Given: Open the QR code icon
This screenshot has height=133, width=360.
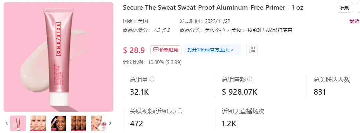Looking at the screenshot, I should [x=252, y=50].
